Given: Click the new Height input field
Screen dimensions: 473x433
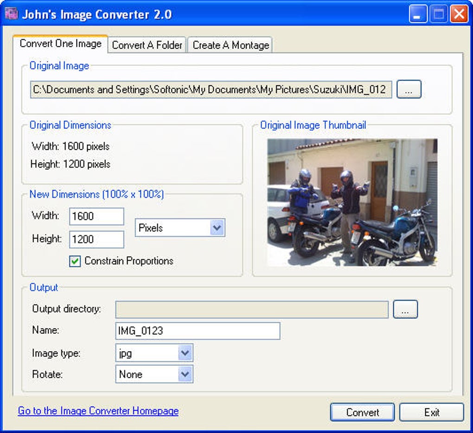Looking at the screenshot, I should [96, 239].
